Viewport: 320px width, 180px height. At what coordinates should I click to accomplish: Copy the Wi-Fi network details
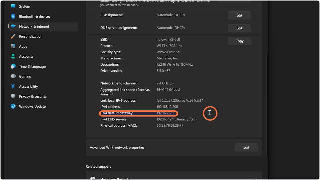[239, 41]
